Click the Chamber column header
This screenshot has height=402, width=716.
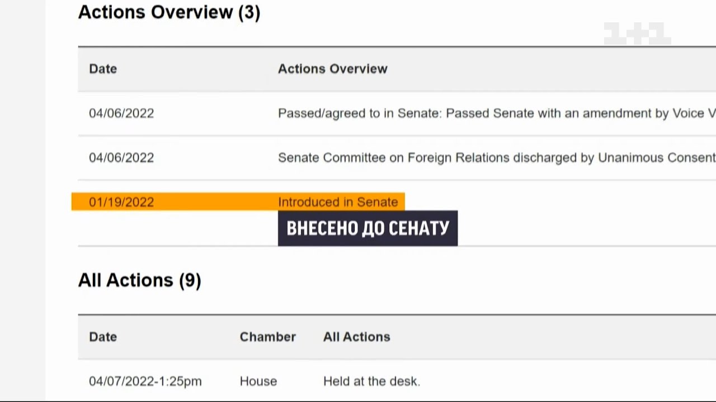click(267, 337)
